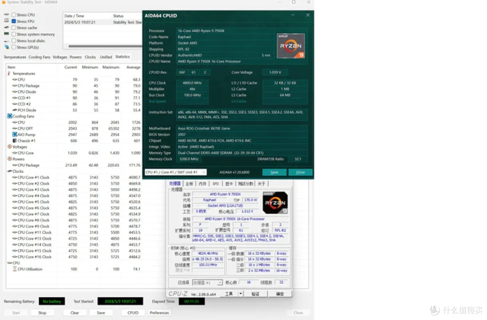
Task: Click the icon beside CPU Core #1 Clock
Action: 14,177
